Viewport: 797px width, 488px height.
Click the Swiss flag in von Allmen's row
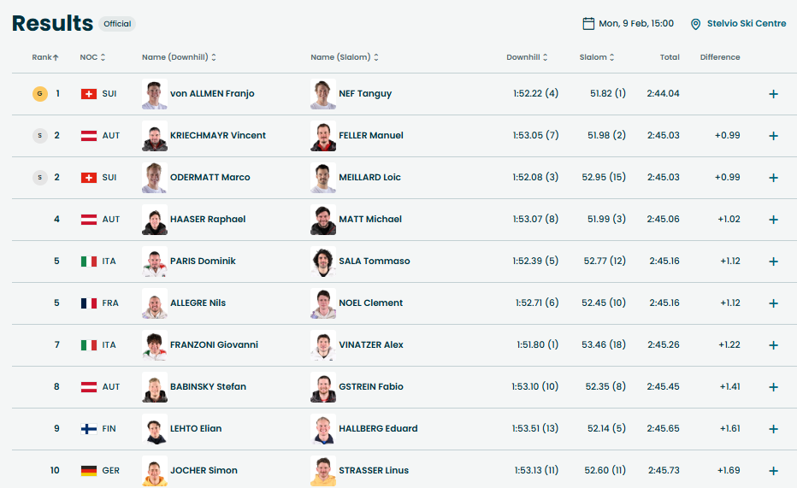tap(88, 94)
